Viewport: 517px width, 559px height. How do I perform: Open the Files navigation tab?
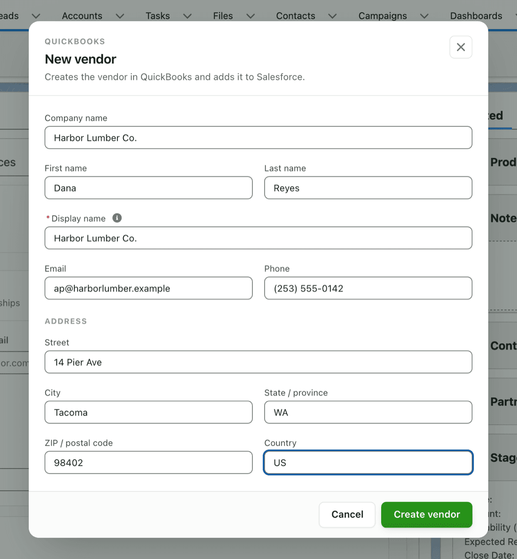point(223,16)
